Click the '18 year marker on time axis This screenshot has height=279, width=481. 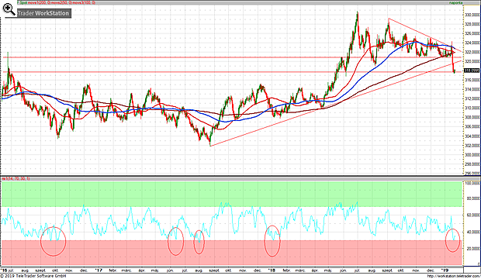coord(272,270)
